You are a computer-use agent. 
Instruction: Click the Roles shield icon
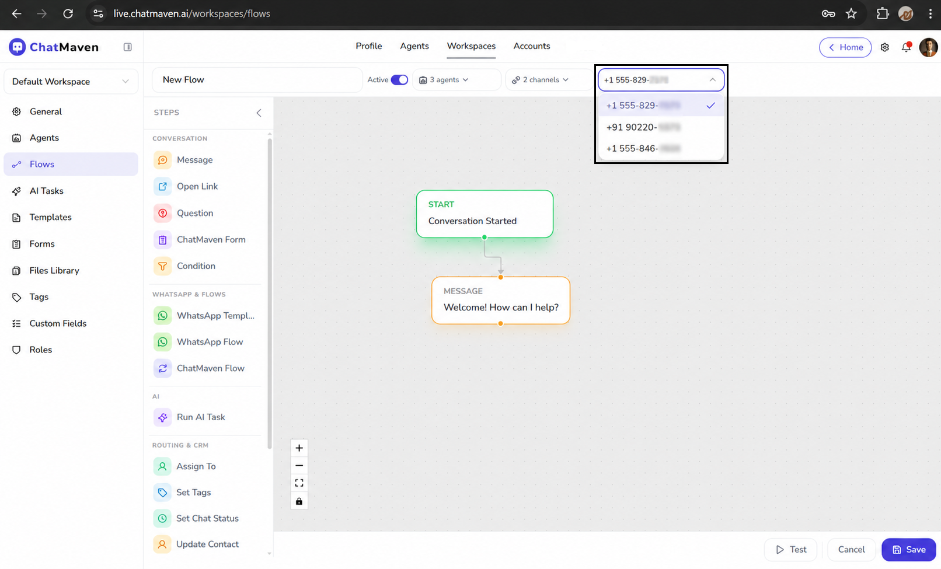(x=16, y=350)
